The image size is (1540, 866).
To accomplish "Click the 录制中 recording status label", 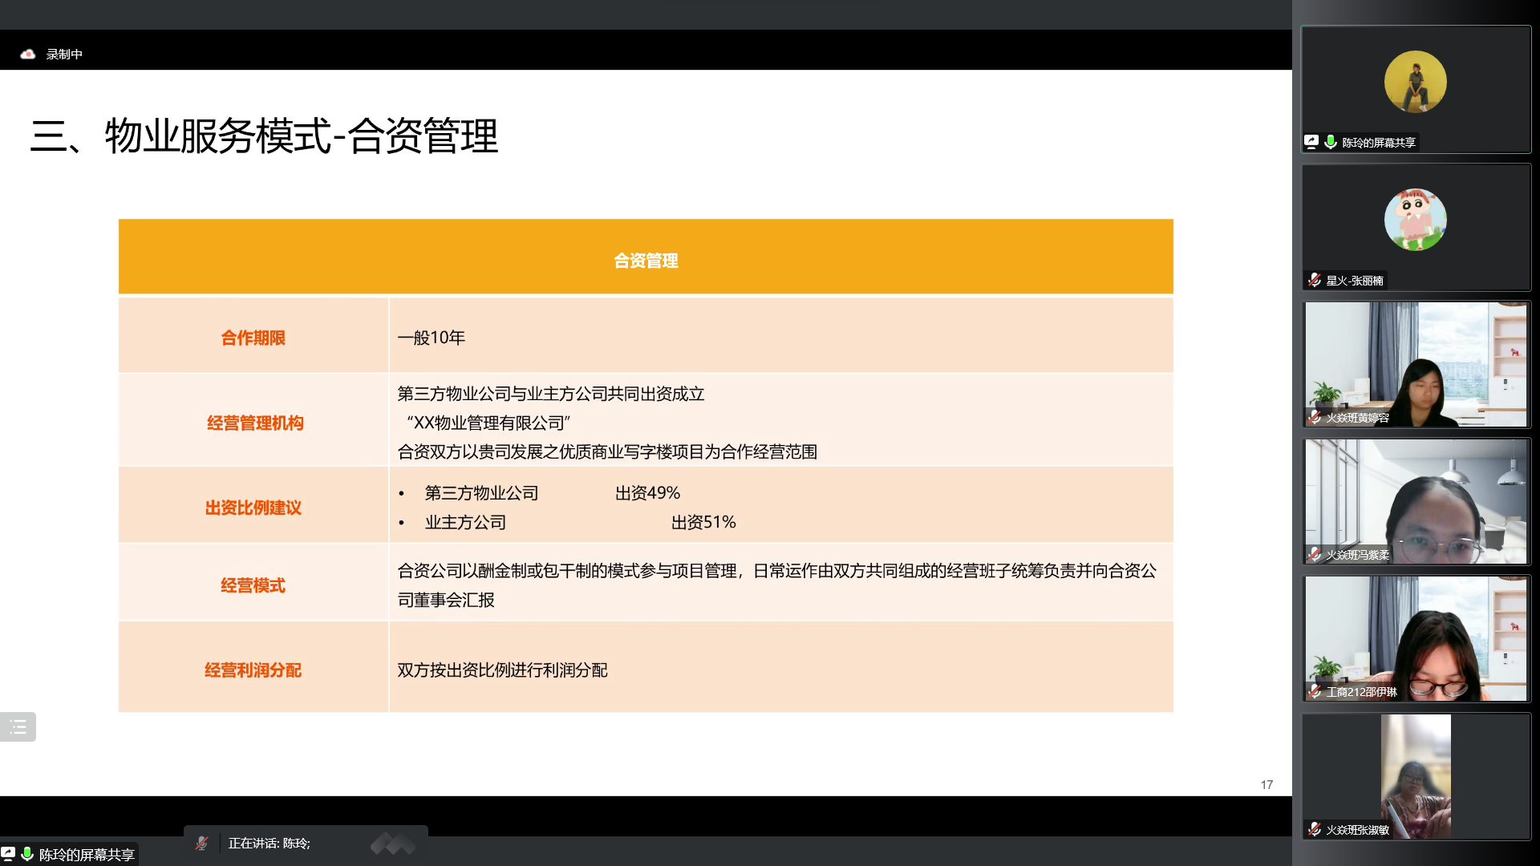I will [64, 54].
